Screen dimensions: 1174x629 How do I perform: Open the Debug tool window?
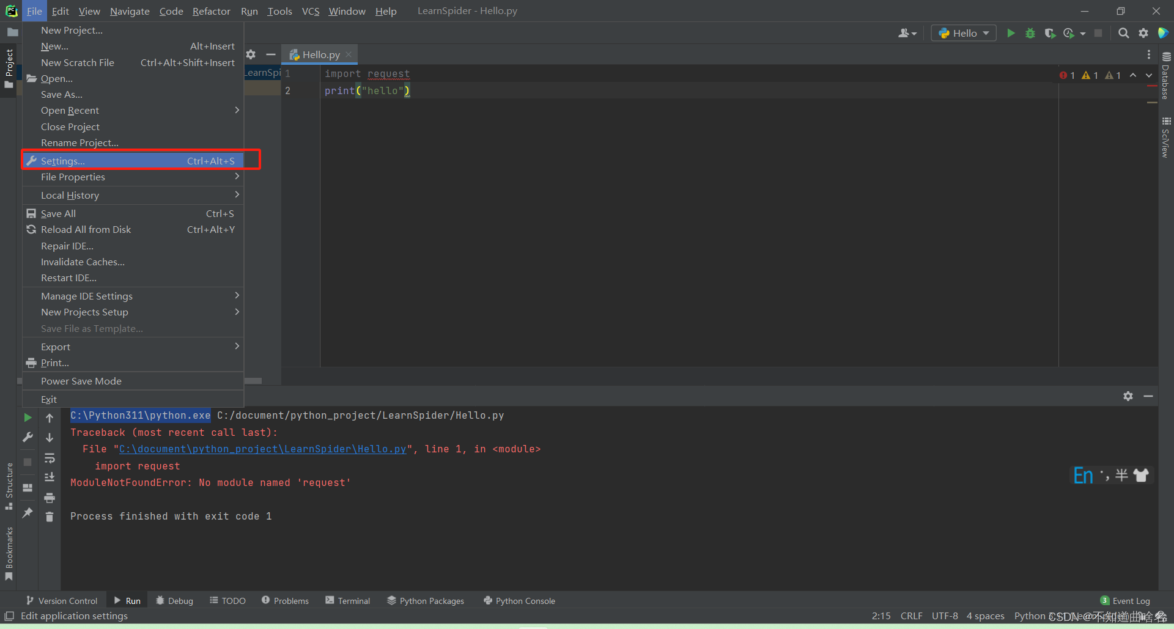[174, 601]
